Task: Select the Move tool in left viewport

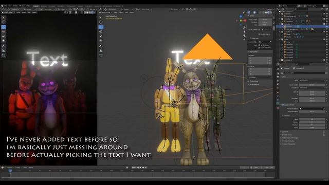Action: coord(4,27)
